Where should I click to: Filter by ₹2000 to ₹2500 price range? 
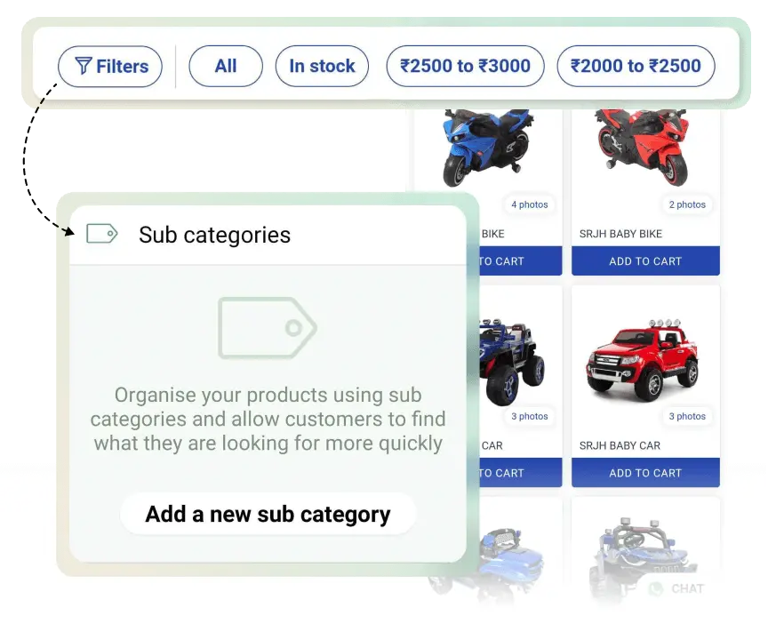[636, 66]
